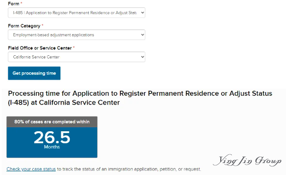Click the red asterisk beside Form Category
This screenshot has height=175, width=286.
[x=42, y=25]
